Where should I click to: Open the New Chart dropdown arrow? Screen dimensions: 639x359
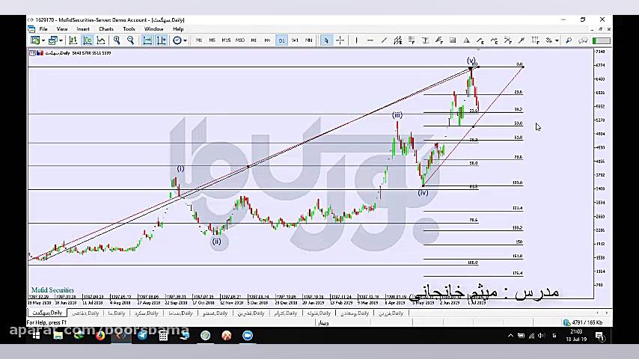click(43, 40)
